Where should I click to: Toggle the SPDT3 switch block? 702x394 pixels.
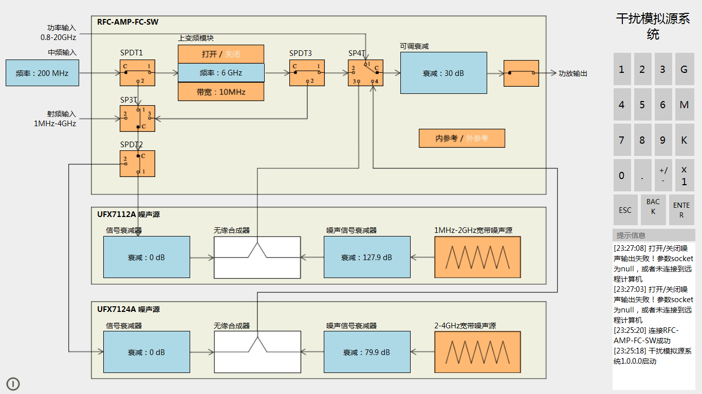(306, 73)
